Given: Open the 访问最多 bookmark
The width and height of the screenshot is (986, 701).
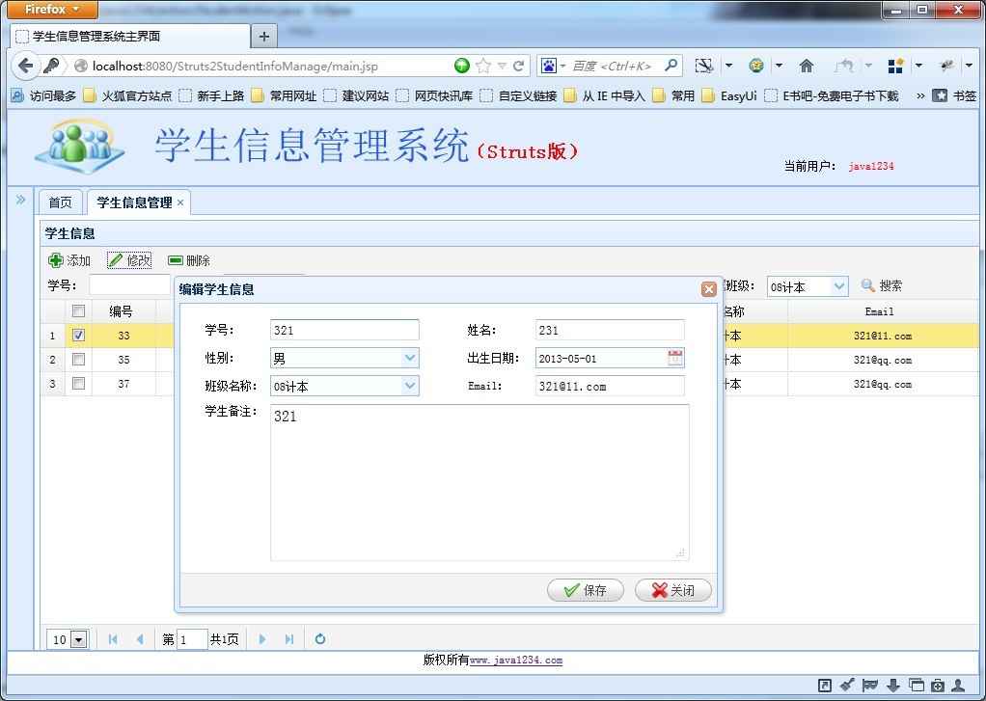Looking at the screenshot, I should click(43, 95).
